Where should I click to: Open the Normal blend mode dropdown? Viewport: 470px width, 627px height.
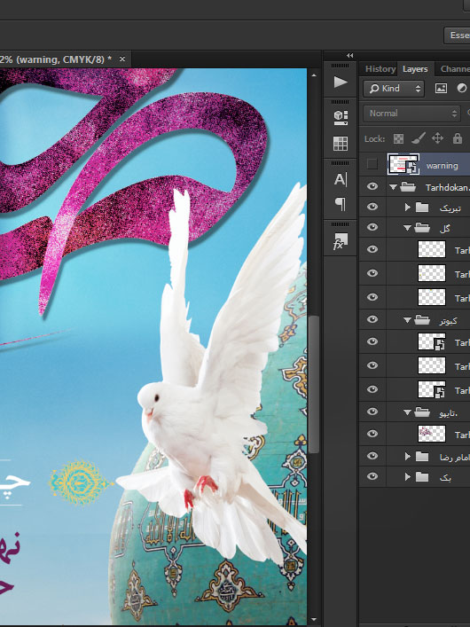click(x=412, y=114)
